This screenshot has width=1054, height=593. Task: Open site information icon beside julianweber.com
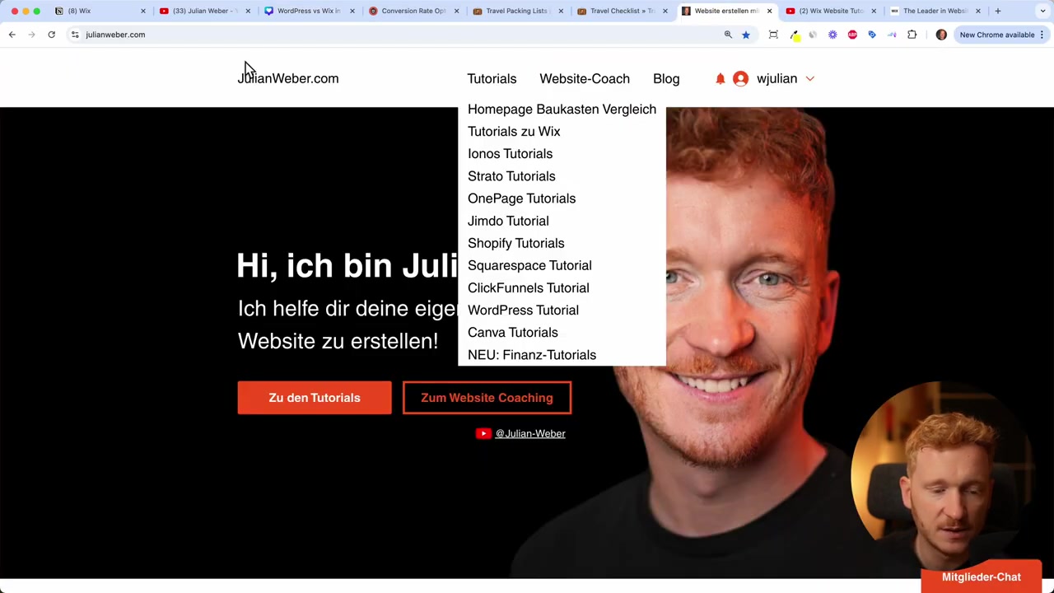(75, 35)
